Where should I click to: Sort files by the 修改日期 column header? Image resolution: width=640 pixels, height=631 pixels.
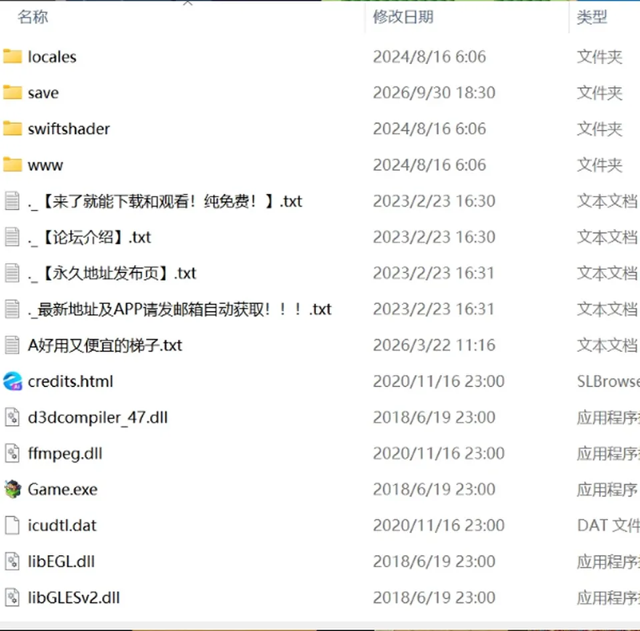403,17
